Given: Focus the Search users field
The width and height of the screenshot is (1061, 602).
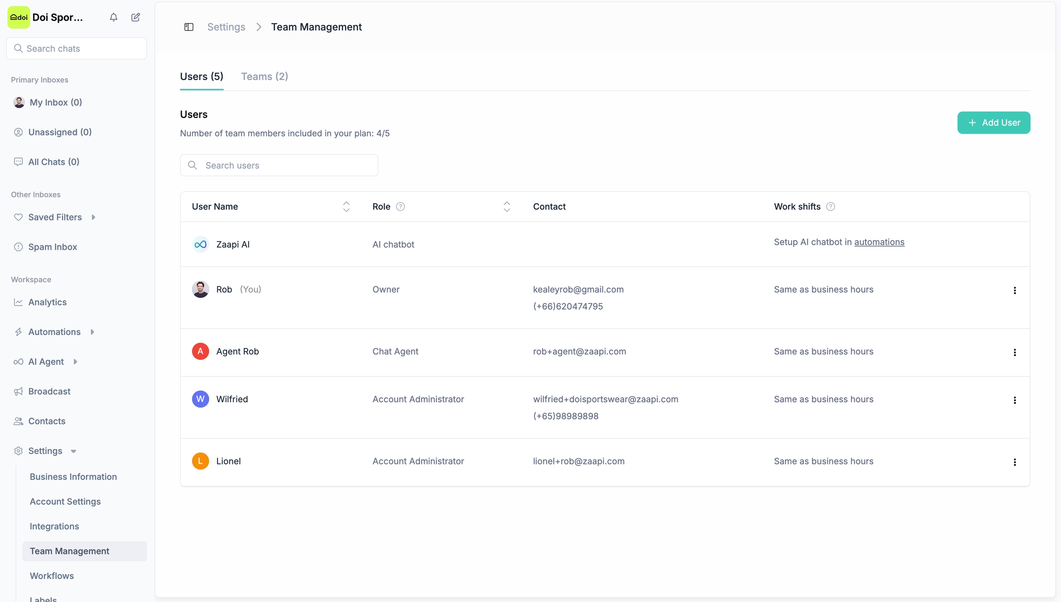Looking at the screenshot, I should tap(279, 165).
